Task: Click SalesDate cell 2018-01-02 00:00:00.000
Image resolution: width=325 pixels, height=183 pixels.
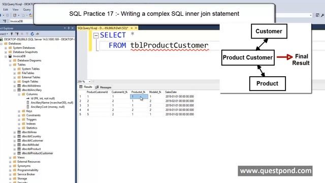Action: [x=179, y=114]
